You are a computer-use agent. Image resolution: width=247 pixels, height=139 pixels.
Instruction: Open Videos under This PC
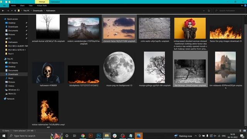pyautogui.click(x=11, y=86)
